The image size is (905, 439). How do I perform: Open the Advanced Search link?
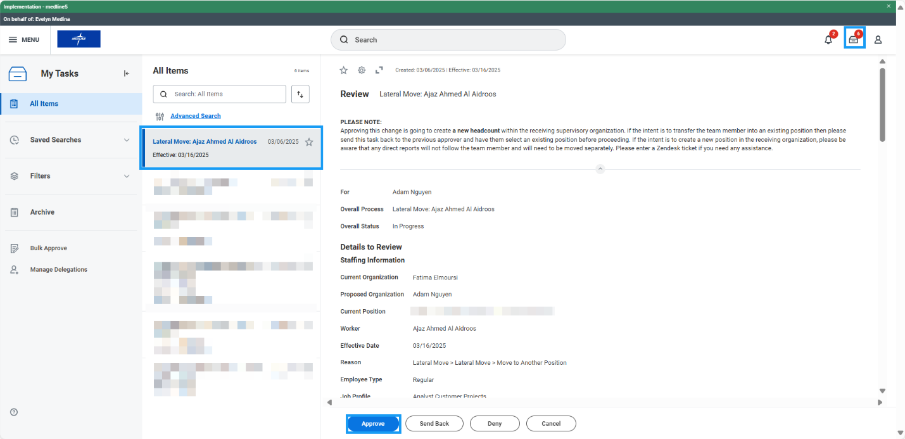point(195,116)
